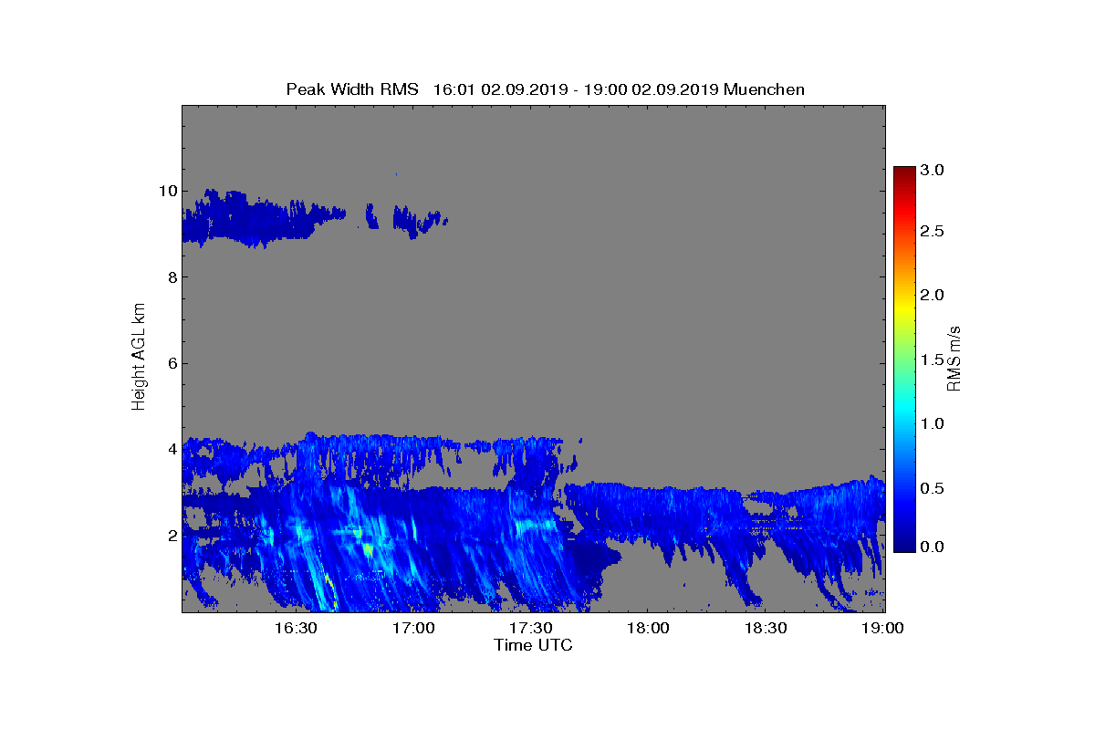The height and width of the screenshot is (730, 1095).
Task: Click the height tick label 6
Action: pos(171,363)
